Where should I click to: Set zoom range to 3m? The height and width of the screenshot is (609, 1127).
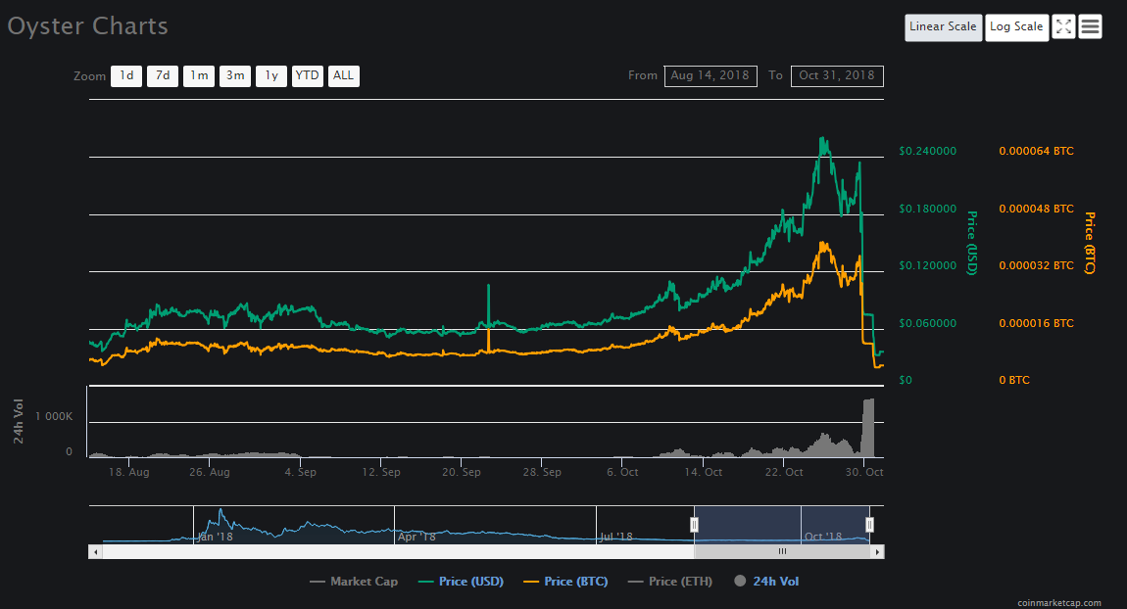pos(235,75)
